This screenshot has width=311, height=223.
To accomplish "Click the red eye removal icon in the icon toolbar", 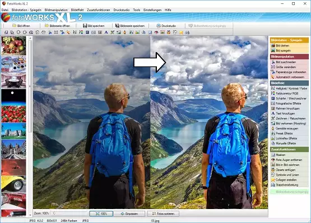I will pyautogui.click(x=156, y=32).
